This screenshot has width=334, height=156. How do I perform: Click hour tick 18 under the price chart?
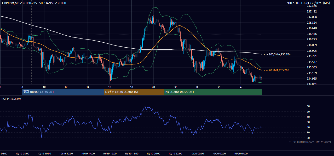coord(132,87)
